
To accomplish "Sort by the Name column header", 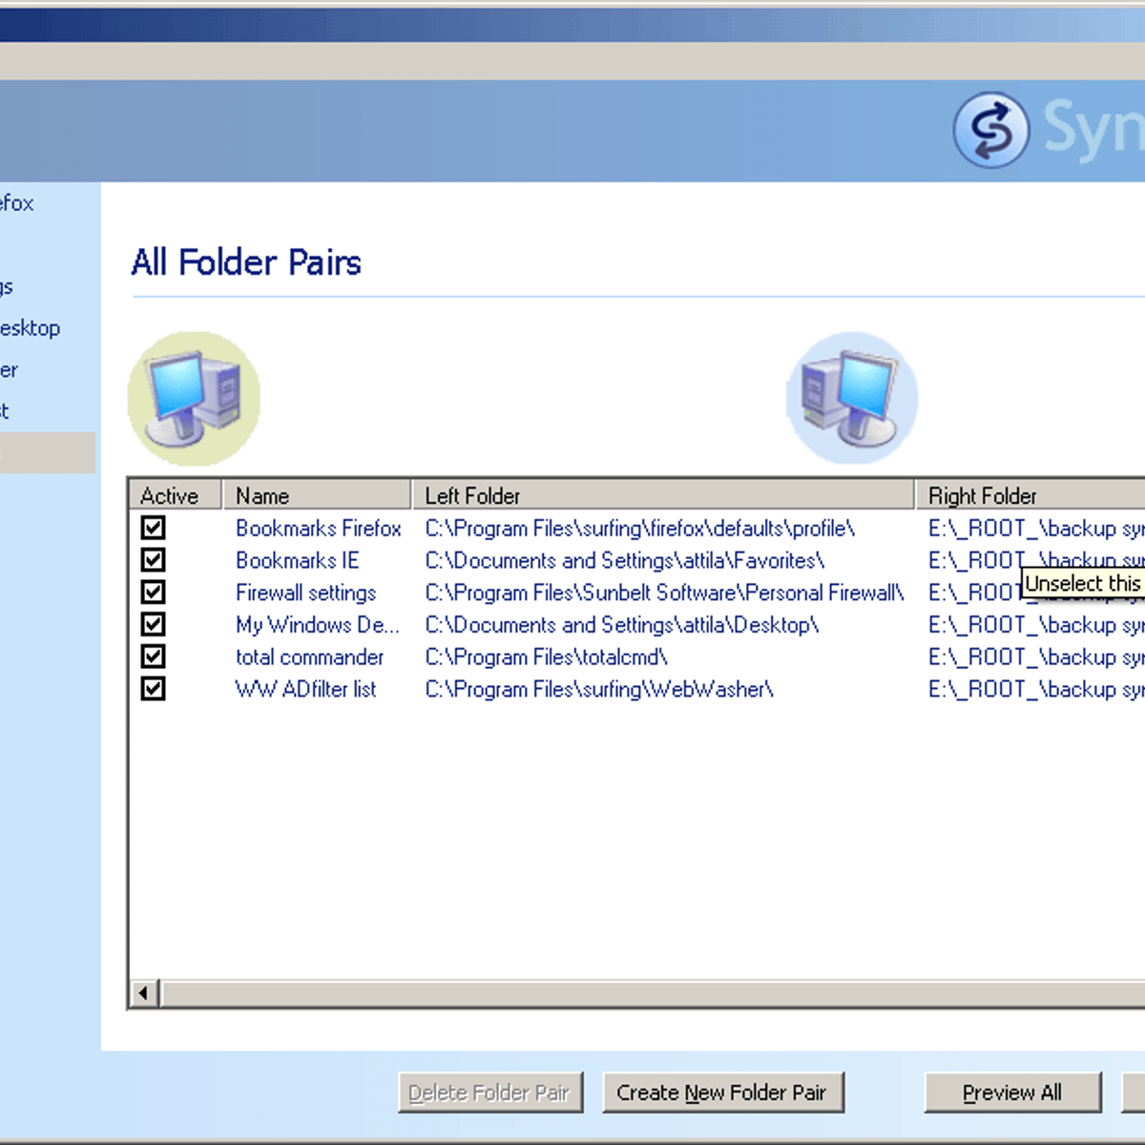I will [316, 495].
